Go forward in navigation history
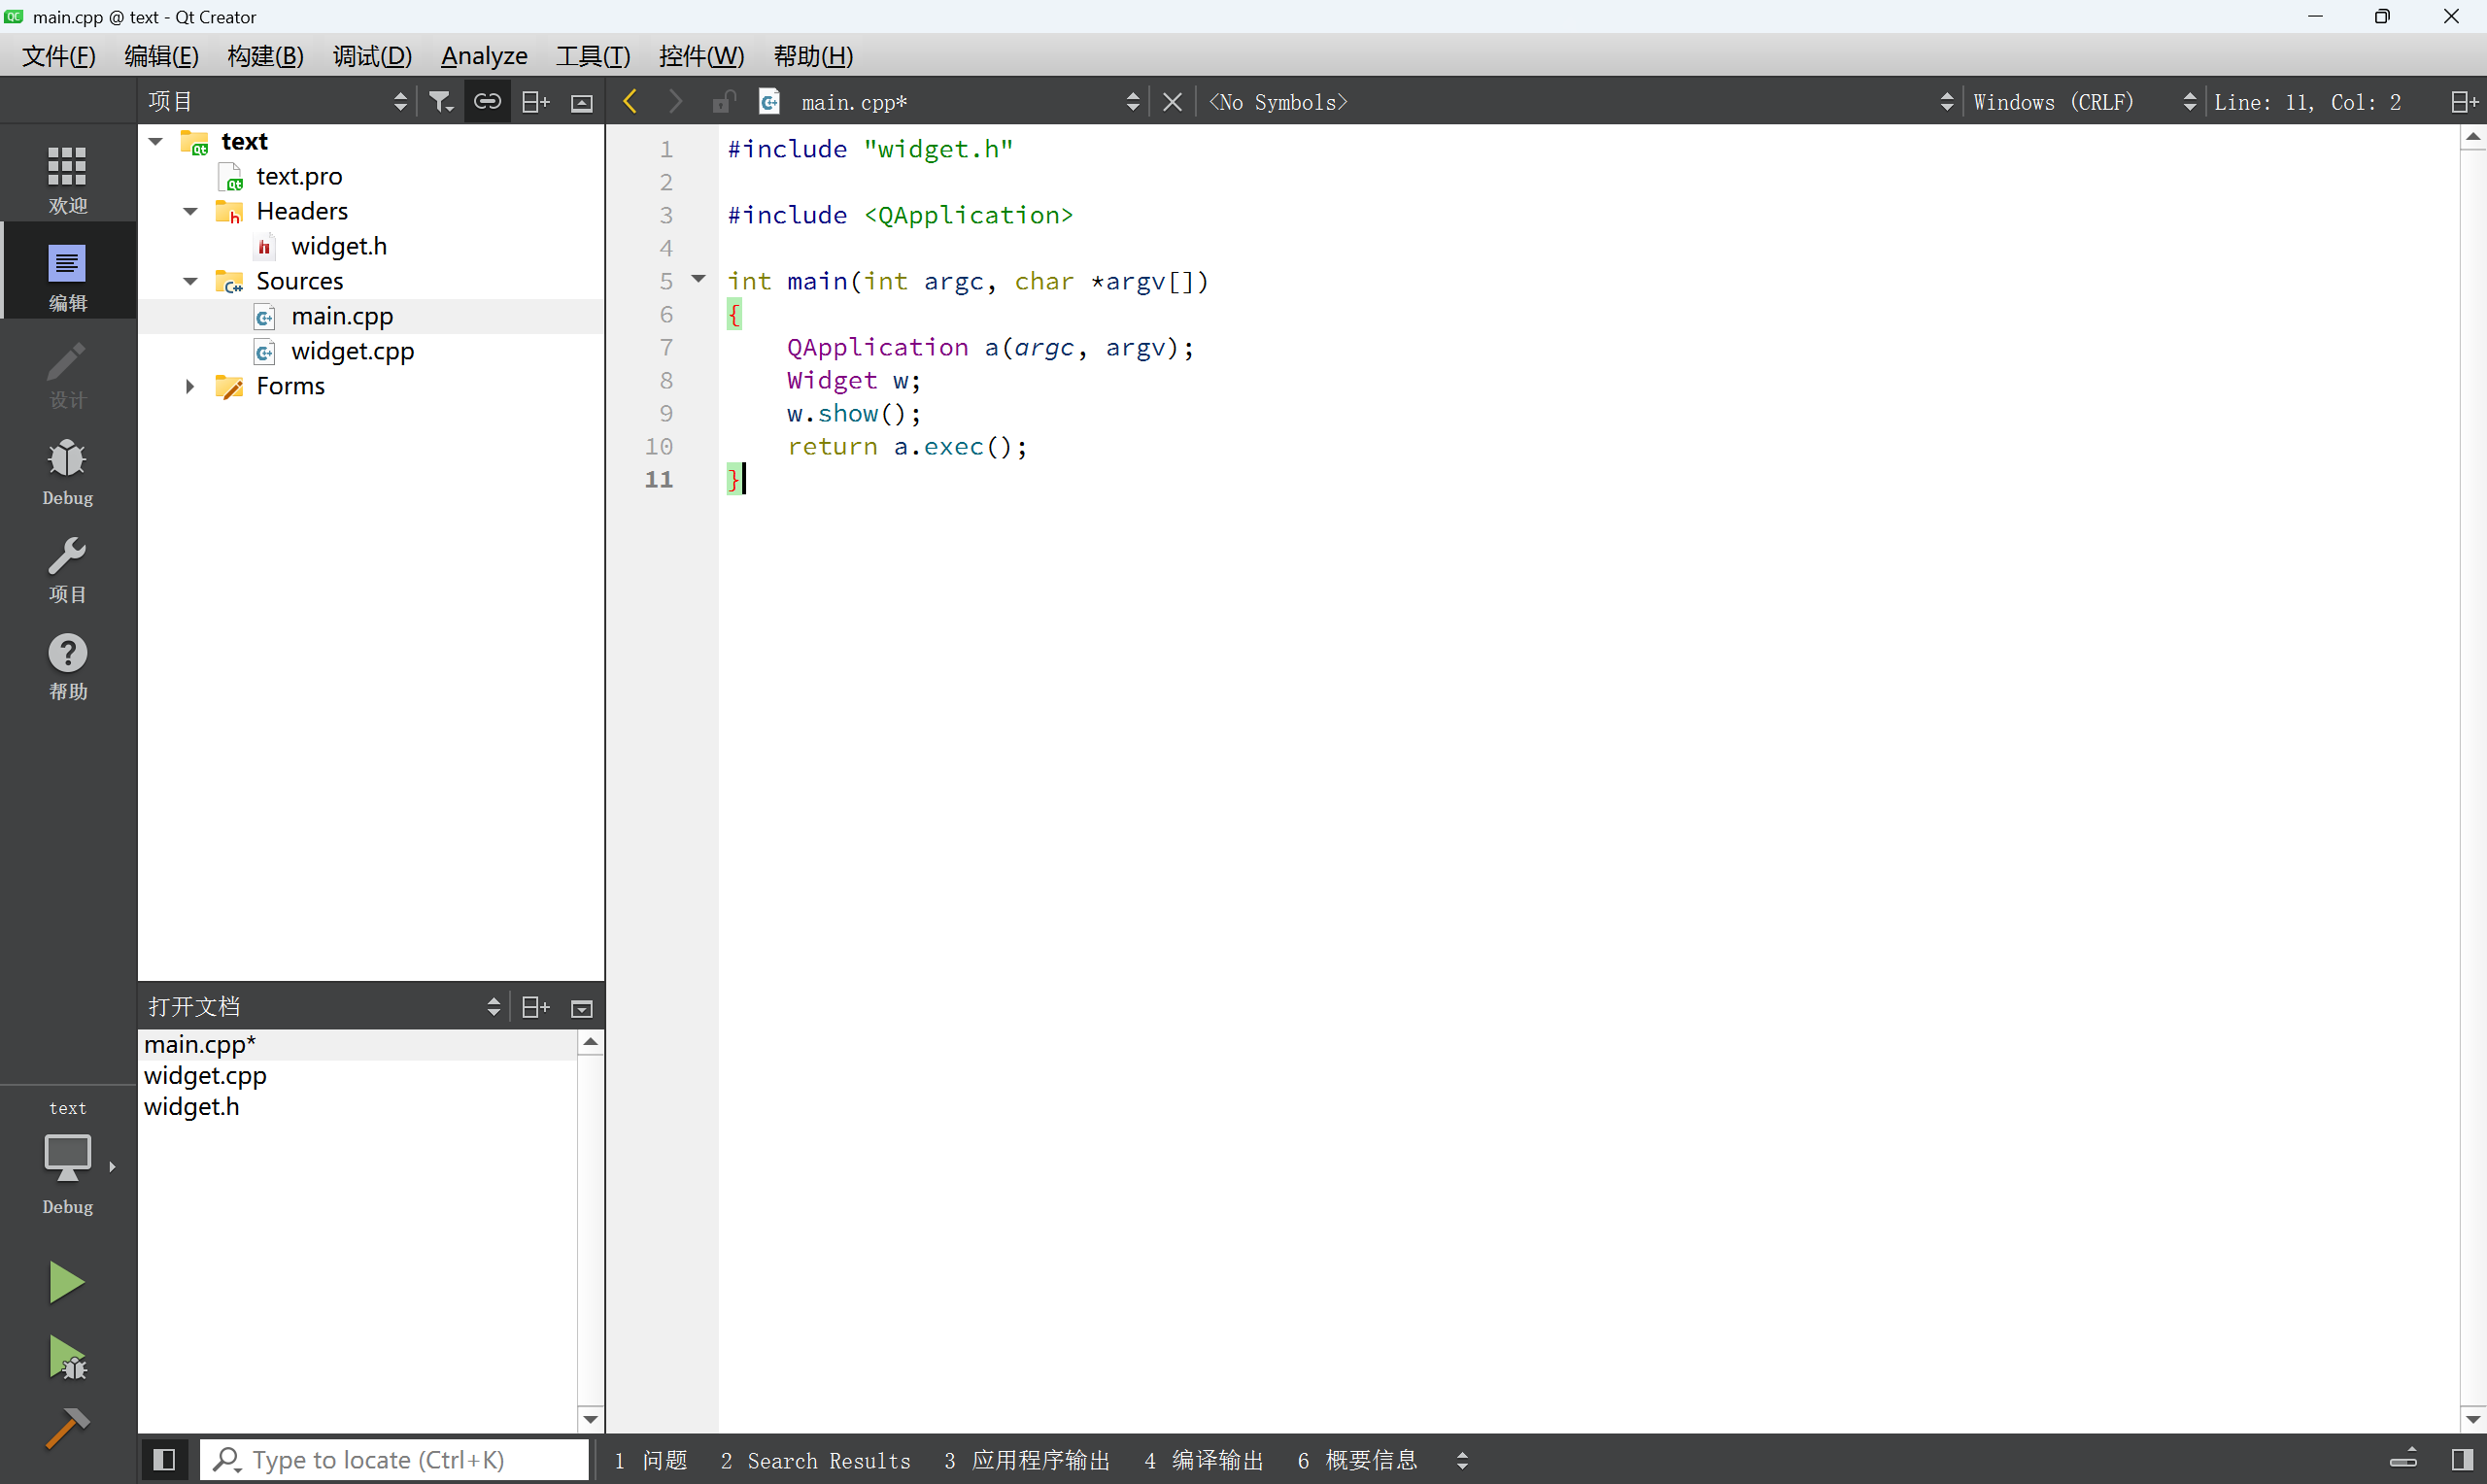This screenshot has width=2487, height=1484. click(676, 101)
